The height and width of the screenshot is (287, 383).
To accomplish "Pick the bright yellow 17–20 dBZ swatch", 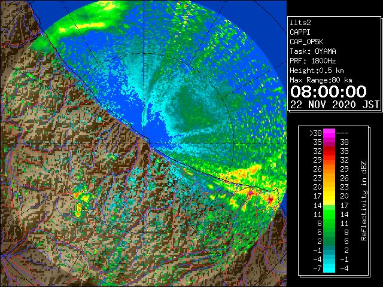I will [329, 196].
